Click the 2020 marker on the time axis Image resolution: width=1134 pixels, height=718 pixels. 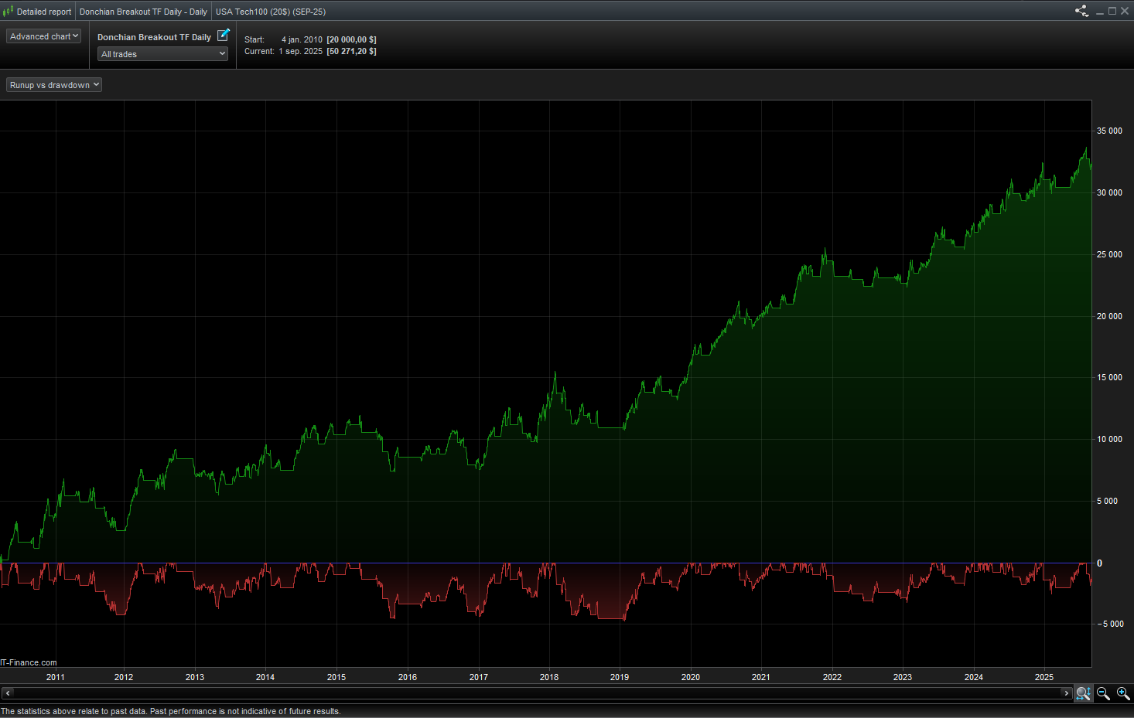coord(691,677)
